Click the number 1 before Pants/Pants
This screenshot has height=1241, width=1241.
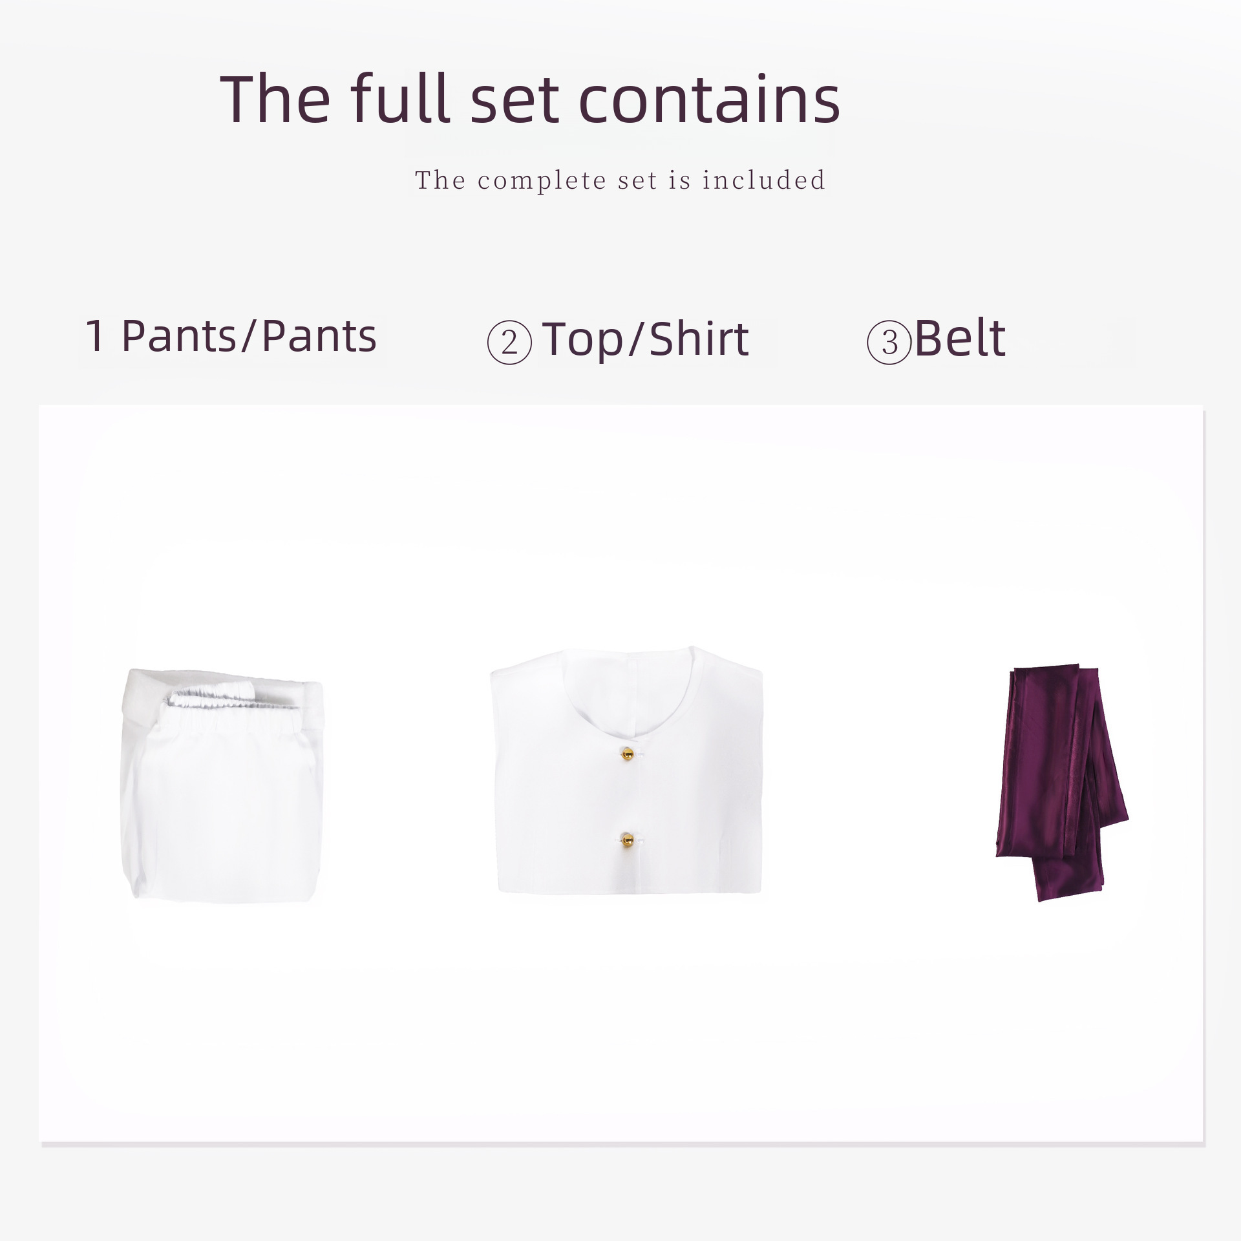pyautogui.click(x=95, y=336)
